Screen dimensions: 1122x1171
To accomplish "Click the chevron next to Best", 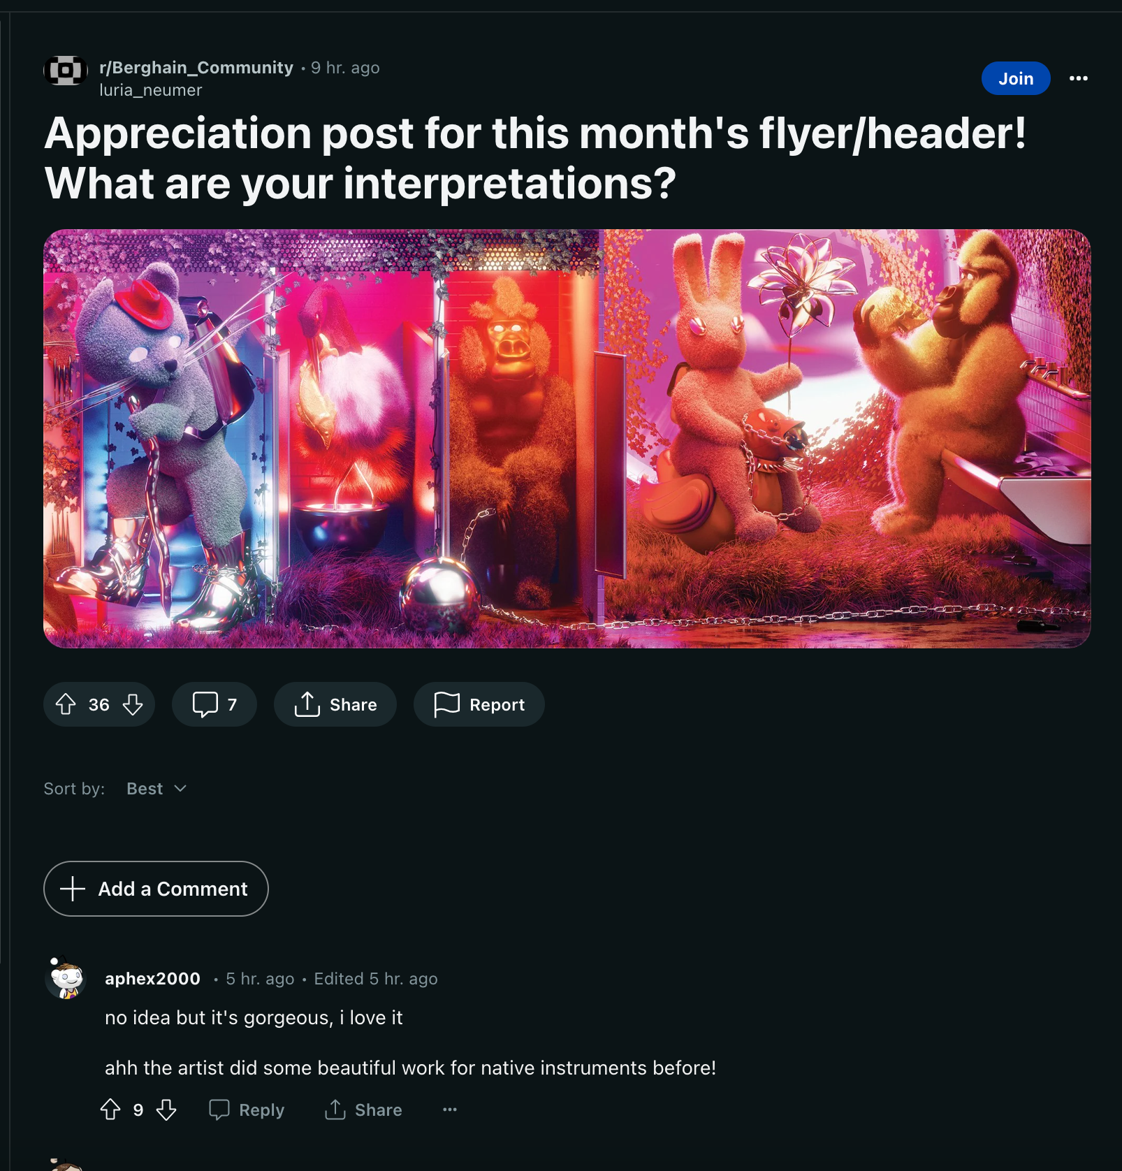I will click(x=180, y=789).
